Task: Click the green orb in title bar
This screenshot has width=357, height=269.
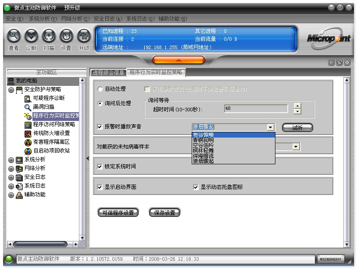Action: [x=7, y=8]
